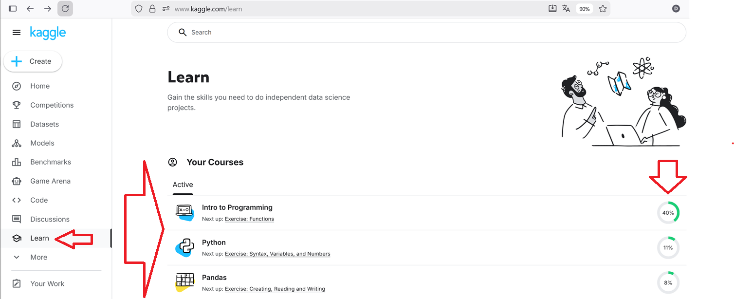The image size is (734, 299).
Task: Reload the page in browser
Action: [x=65, y=9]
